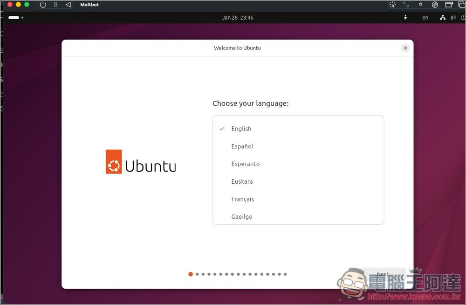Click the network icon in the top panel

click(x=442, y=17)
